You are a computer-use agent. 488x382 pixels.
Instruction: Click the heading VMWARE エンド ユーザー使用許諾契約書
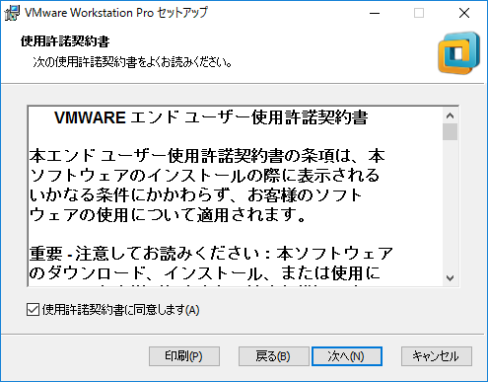pos(211,117)
